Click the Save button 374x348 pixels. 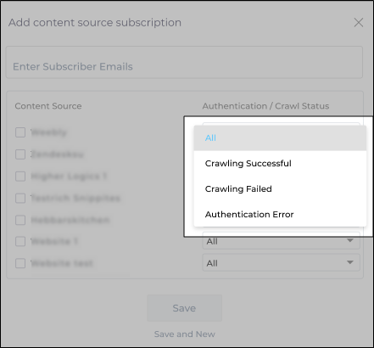(x=184, y=308)
